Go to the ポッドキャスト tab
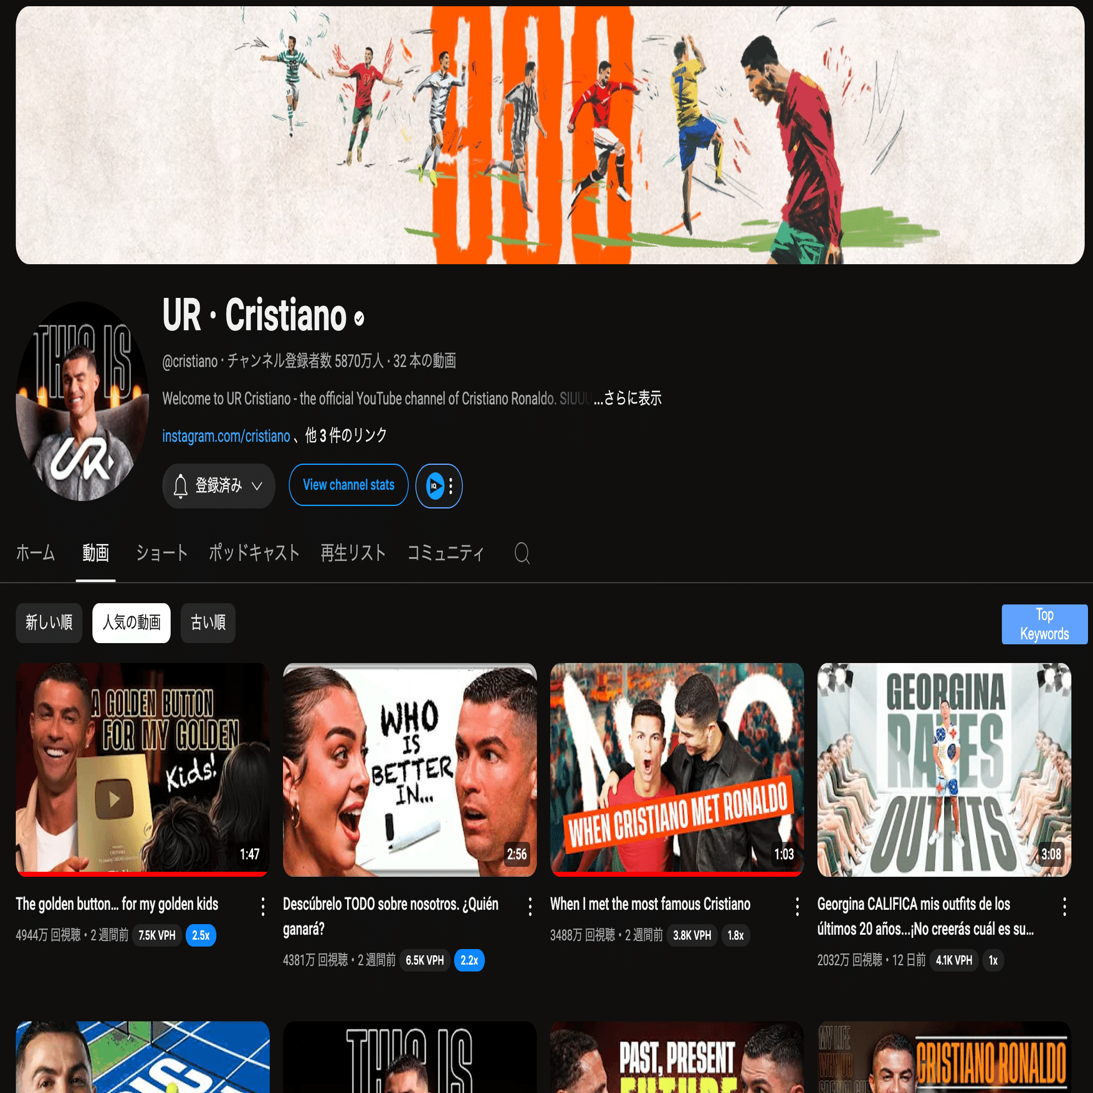The height and width of the screenshot is (1093, 1093). 254,553
